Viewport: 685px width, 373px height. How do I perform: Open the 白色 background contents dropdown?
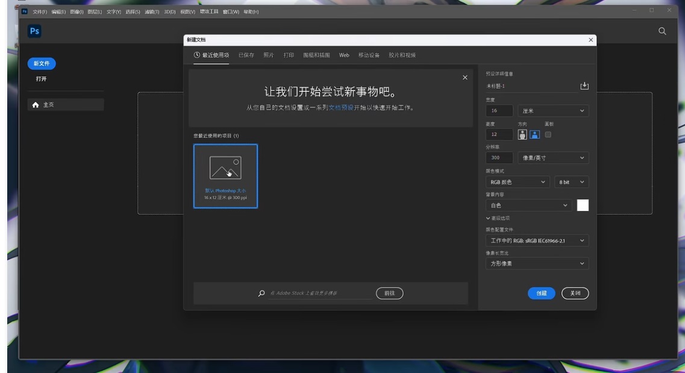point(528,205)
